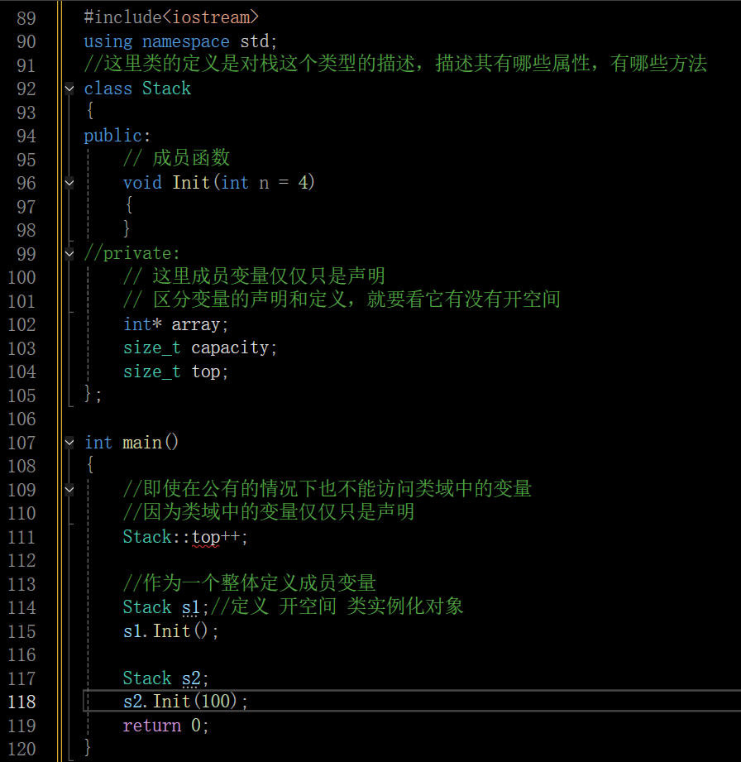This screenshot has width=741, height=762.
Task: Collapse the main function fold chevron
Action: tap(69, 442)
